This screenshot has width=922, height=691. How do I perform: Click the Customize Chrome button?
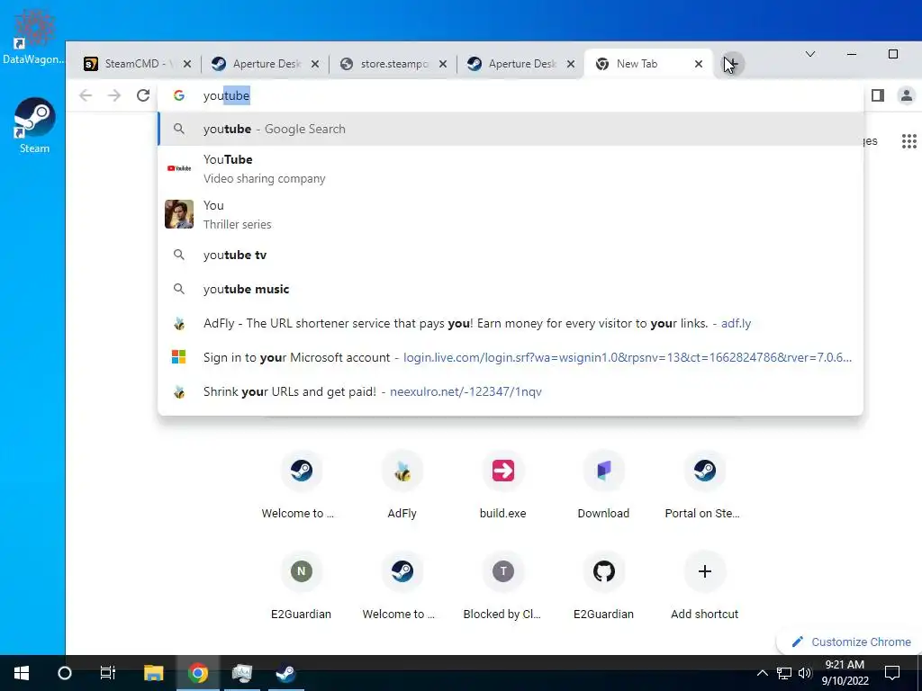pos(851,642)
